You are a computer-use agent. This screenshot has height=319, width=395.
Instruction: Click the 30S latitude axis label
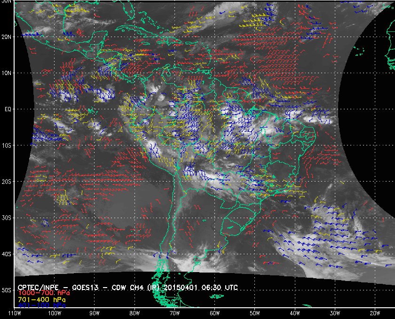(x=6, y=218)
